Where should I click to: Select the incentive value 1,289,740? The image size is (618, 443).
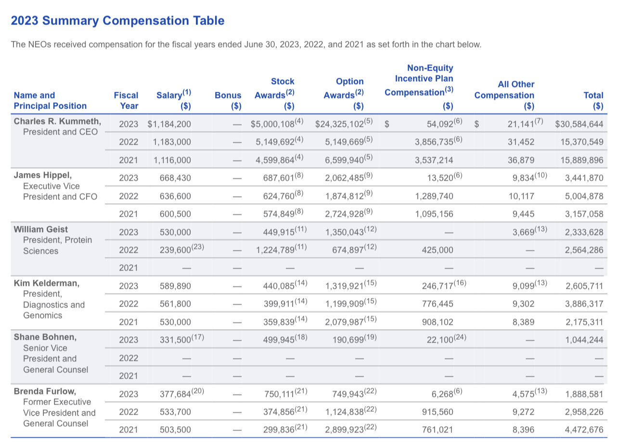[434, 196]
